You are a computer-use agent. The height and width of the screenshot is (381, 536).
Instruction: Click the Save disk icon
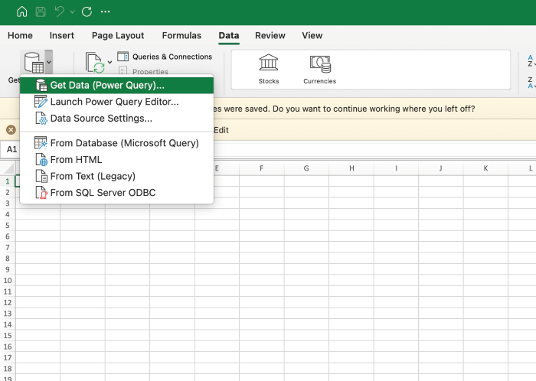click(41, 12)
